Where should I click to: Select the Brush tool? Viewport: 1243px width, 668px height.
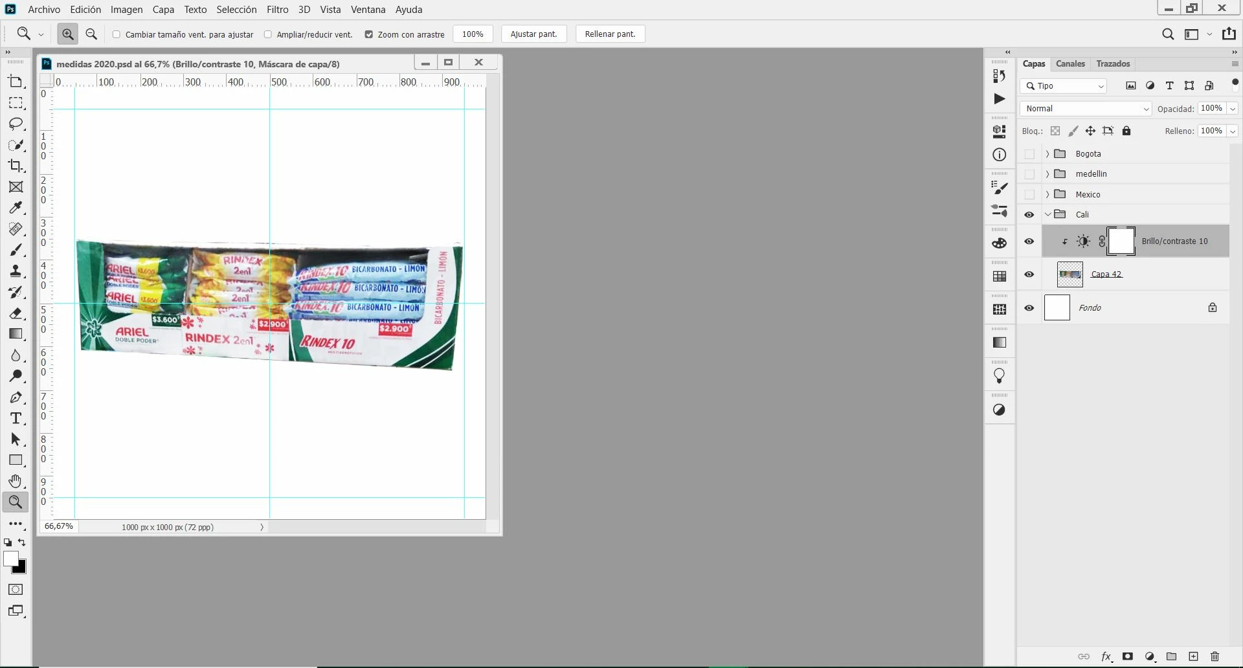pyautogui.click(x=16, y=250)
